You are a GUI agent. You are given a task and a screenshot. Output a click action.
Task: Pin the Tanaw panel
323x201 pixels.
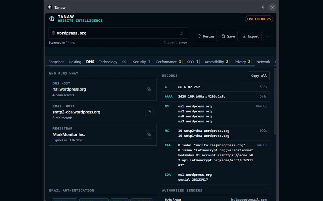point(263,7)
